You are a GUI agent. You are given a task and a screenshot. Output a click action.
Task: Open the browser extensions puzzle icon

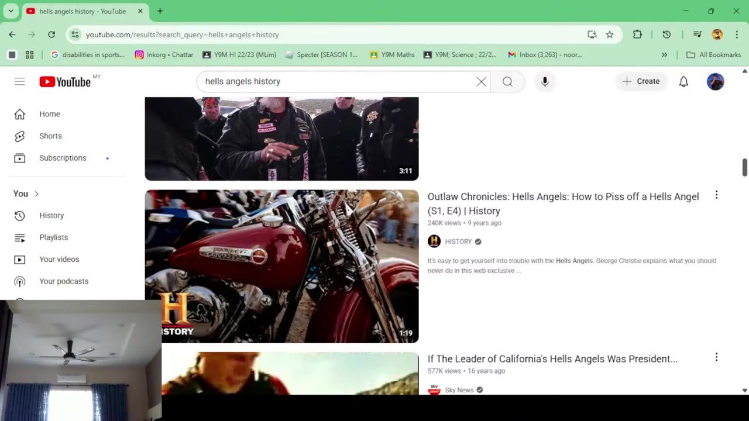(x=637, y=34)
